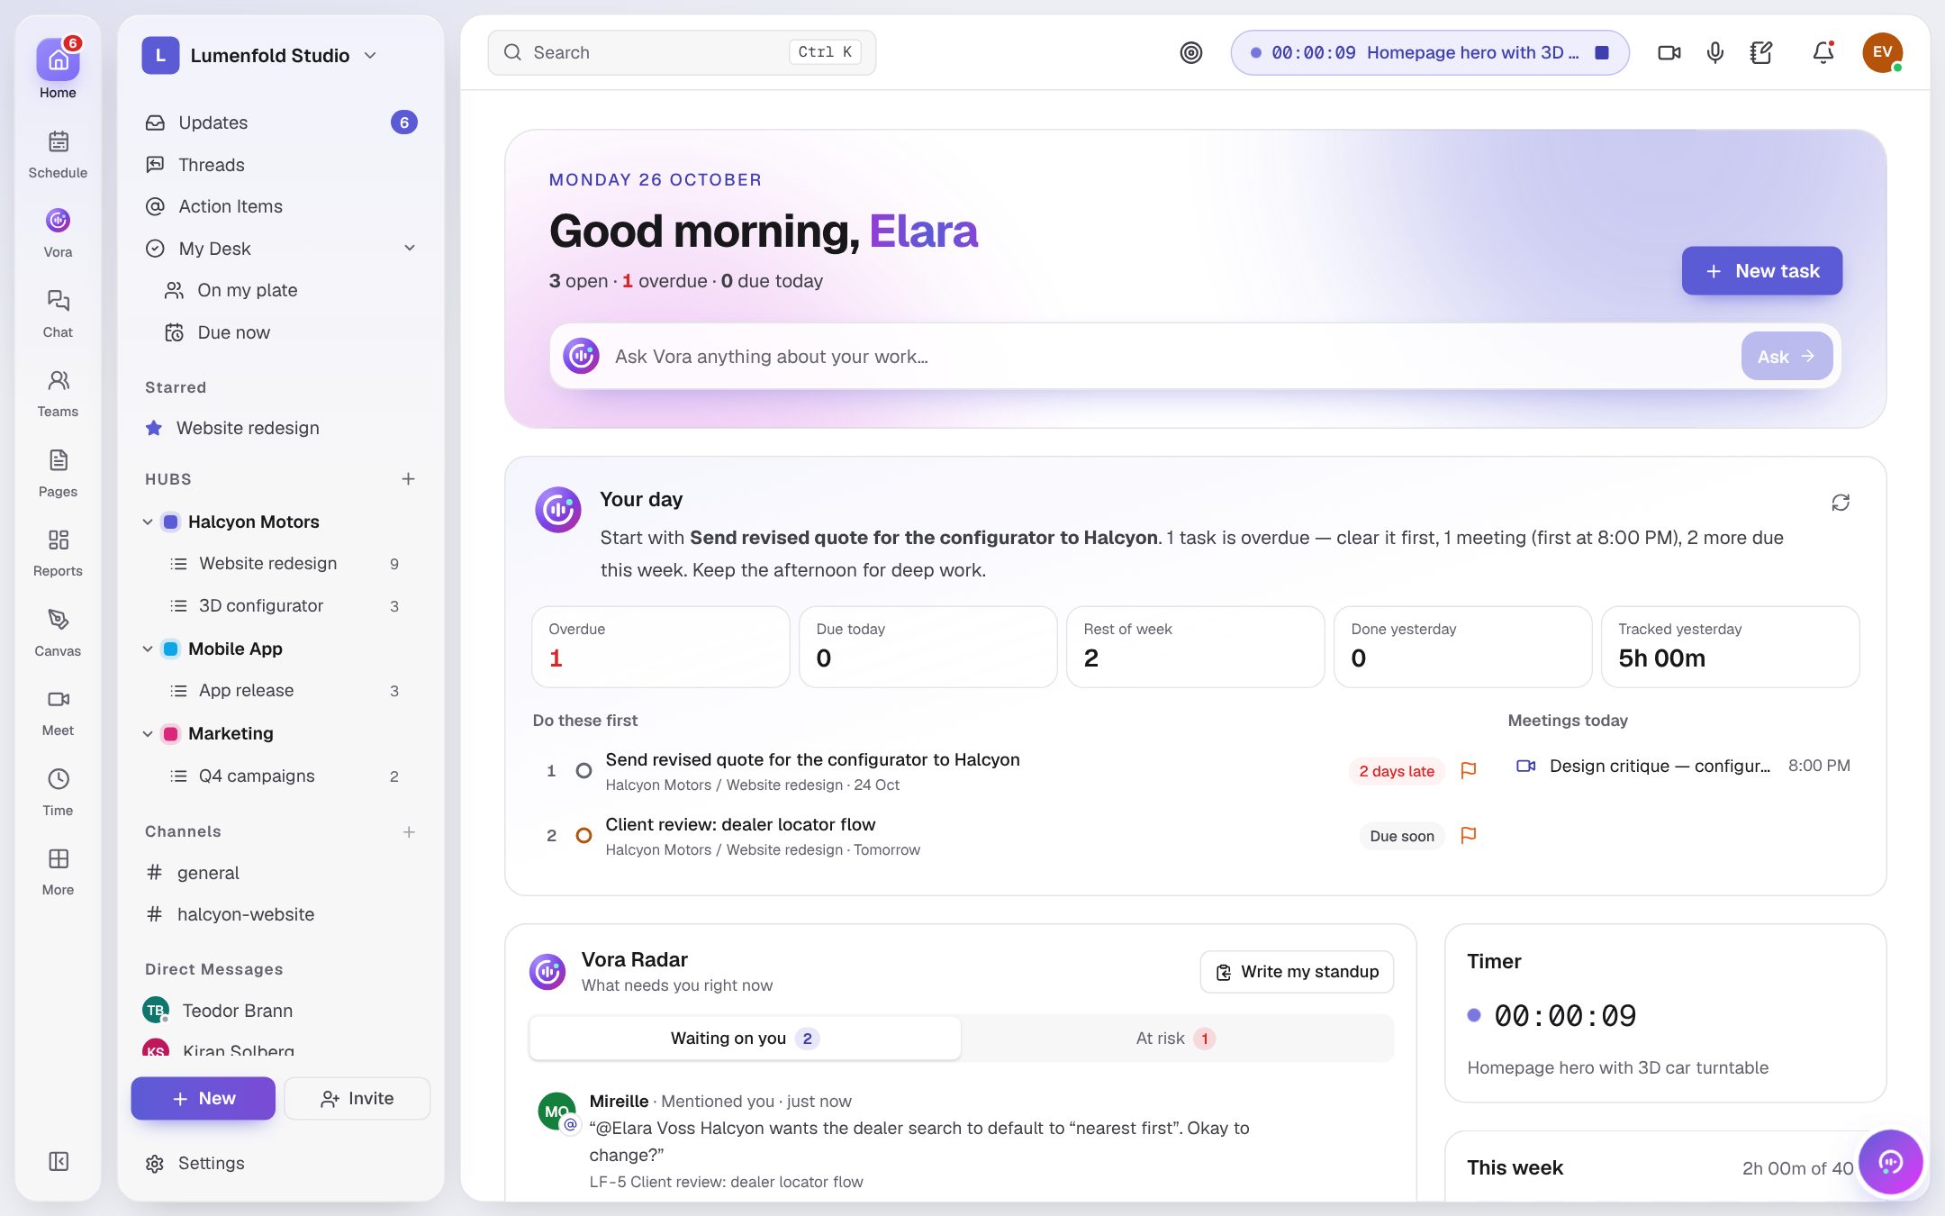Open the Tracked yesterday stat card
Viewport: 1945px width, 1216px height.
pyautogui.click(x=1730, y=647)
